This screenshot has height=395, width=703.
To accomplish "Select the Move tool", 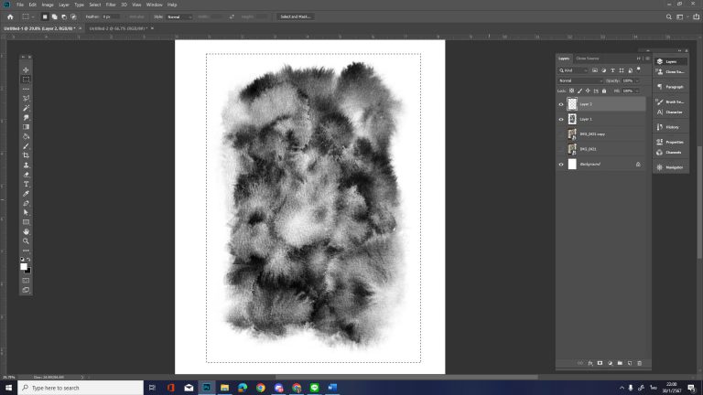I will point(26,70).
